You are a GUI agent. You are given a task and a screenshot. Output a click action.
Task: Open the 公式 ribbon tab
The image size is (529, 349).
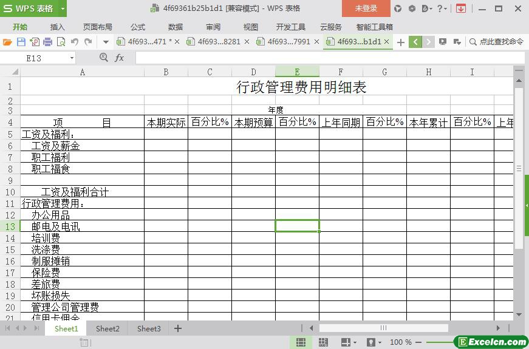pyautogui.click(x=138, y=27)
